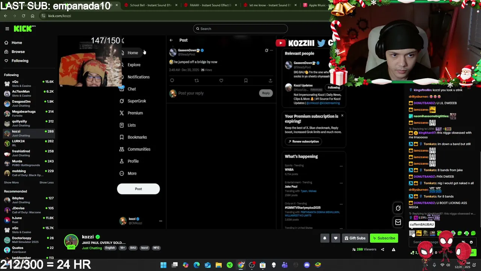Toggle notification bell for kozzi channel
481x271 pixels.
coord(325,238)
